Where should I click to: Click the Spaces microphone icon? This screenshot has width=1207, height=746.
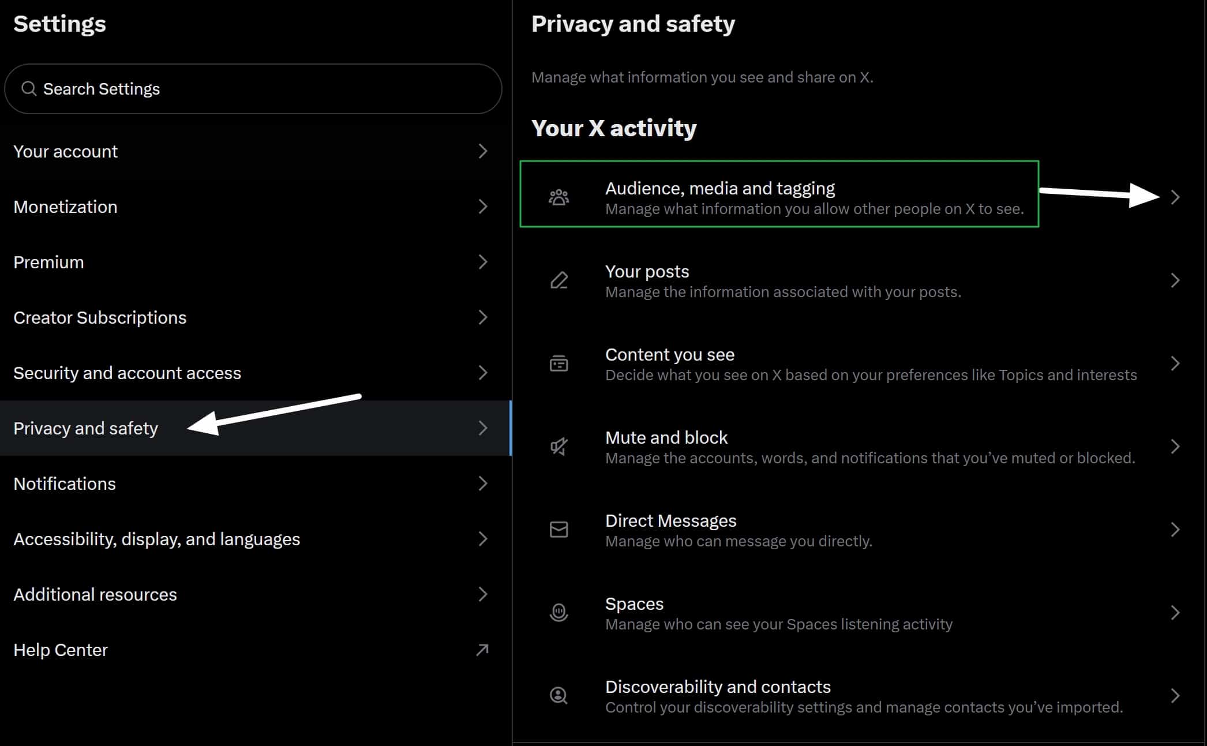pos(558,613)
